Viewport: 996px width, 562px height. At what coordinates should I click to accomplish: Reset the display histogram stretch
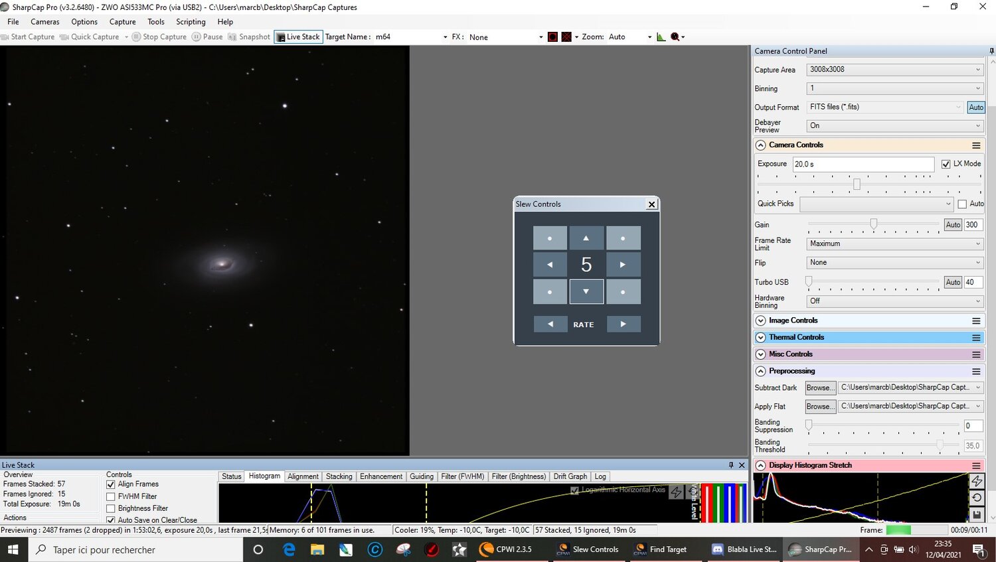[x=977, y=498]
